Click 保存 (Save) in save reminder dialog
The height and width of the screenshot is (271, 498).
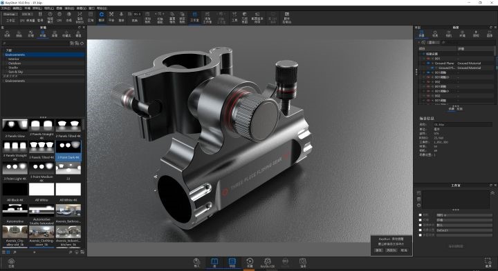(378, 250)
